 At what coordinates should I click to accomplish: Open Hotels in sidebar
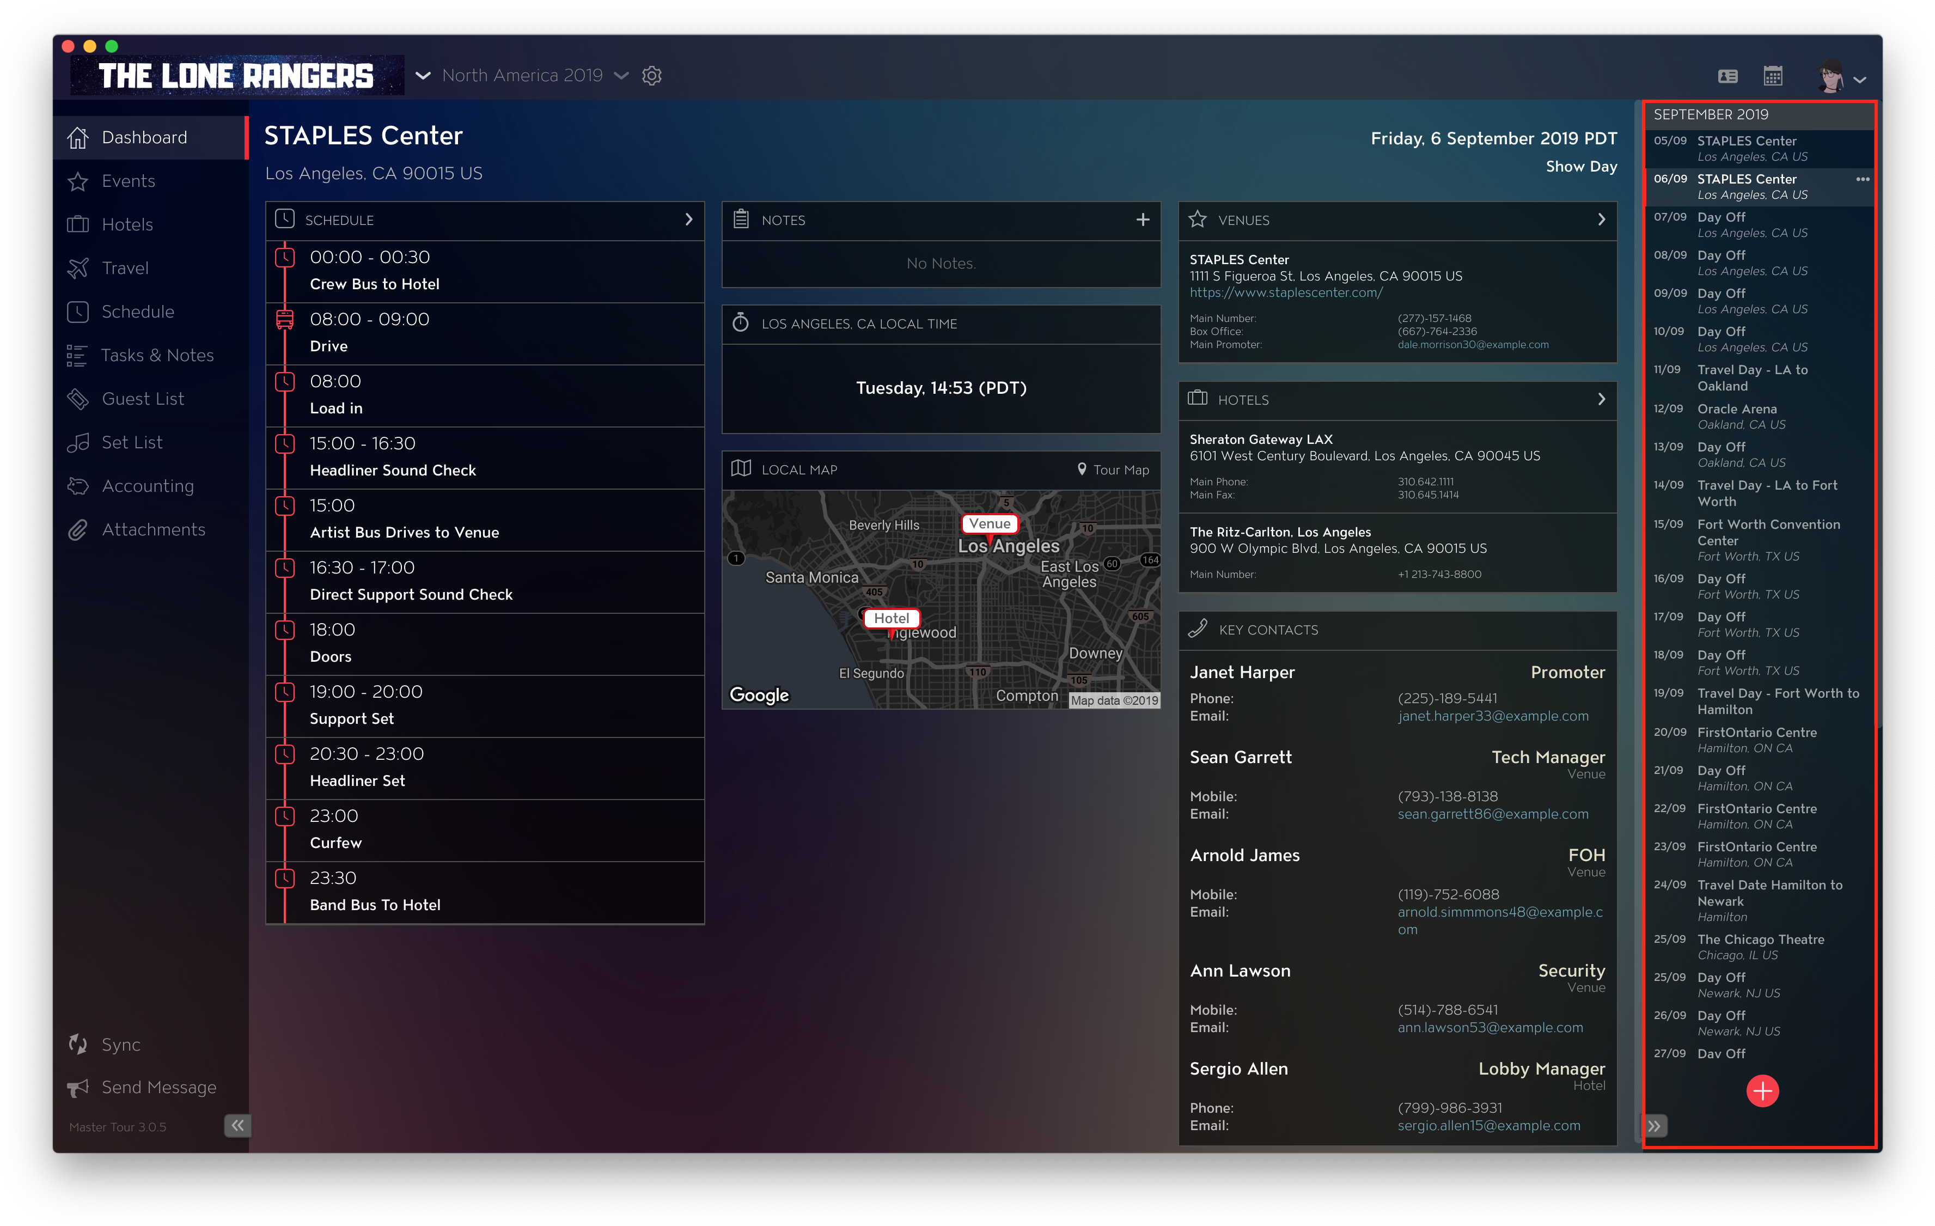150,224
